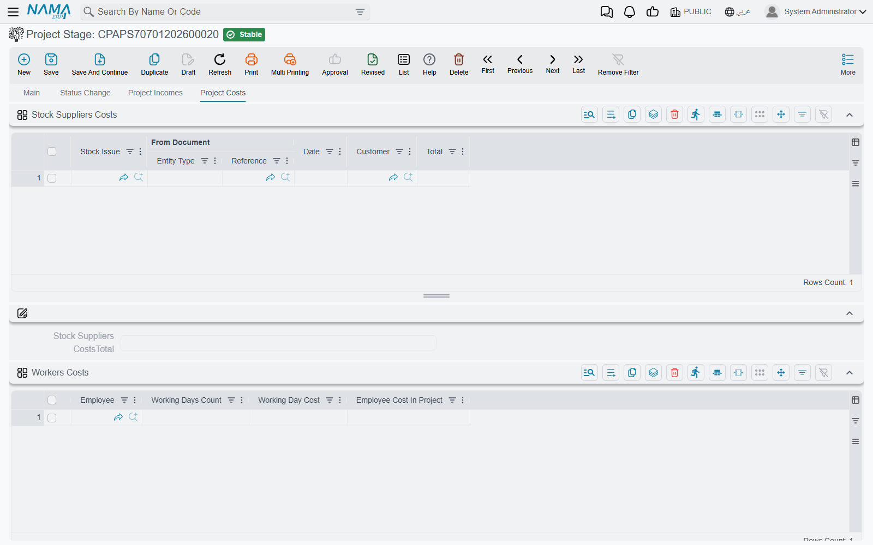Viewport: 873px width, 545px height.
Task: Go to the First record
Action: pyautogui.click(x=488, y=64)
